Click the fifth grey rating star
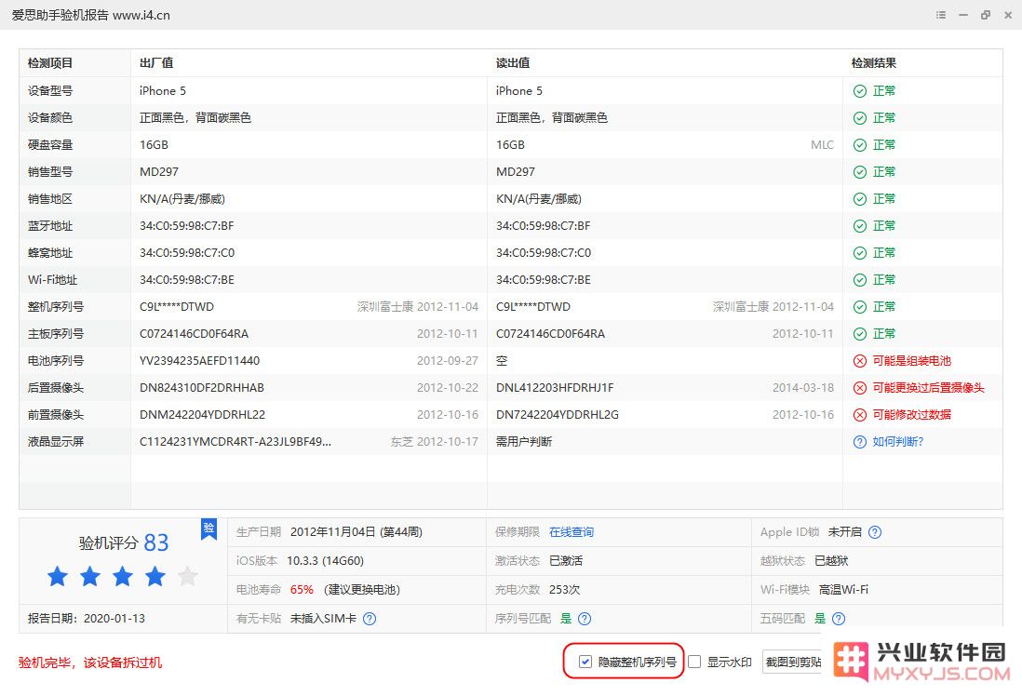Image resolution: width=1022 pixels, height=696 pixels. tap(188, 576)
